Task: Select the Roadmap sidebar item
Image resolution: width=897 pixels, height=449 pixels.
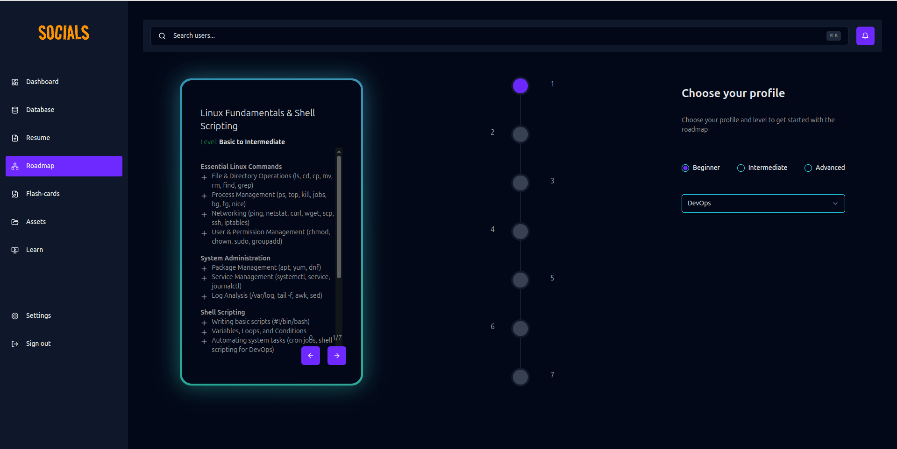Action: click(x=64, y=166)
